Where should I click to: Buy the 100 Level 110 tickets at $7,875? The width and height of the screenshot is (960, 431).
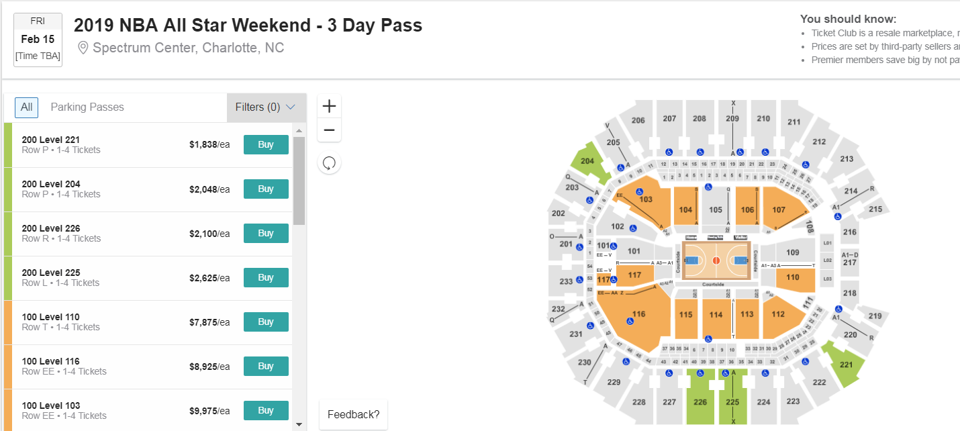(266, 322)
